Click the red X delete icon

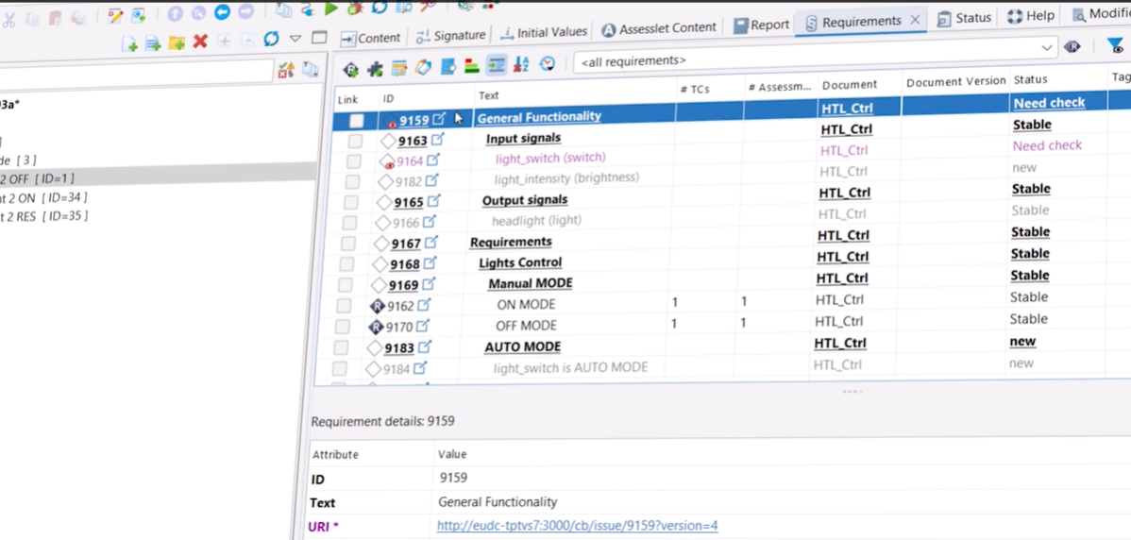pyautogui.click(x=200, y=42)
